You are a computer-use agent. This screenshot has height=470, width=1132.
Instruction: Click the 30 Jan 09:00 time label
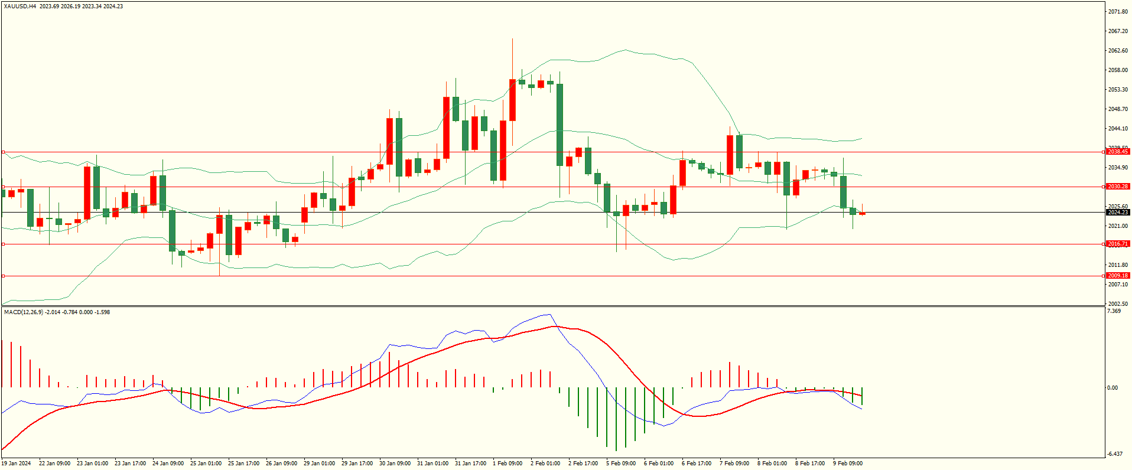(x=395, y=464)
